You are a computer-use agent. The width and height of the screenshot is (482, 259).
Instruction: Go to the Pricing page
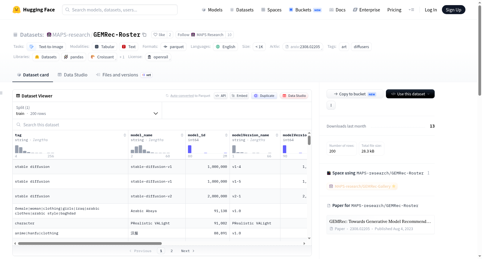coord(394,10)
